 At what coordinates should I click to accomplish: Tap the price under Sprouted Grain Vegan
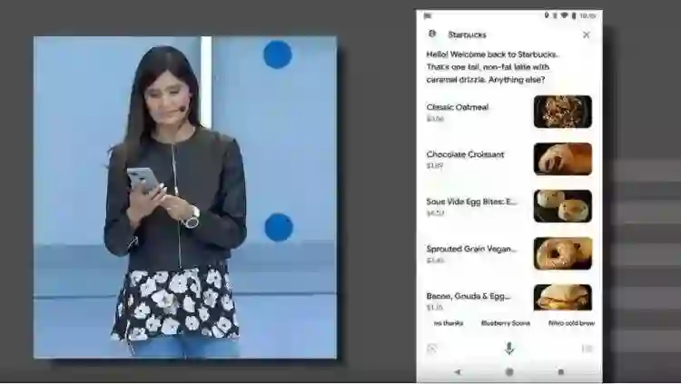point(435,261)
